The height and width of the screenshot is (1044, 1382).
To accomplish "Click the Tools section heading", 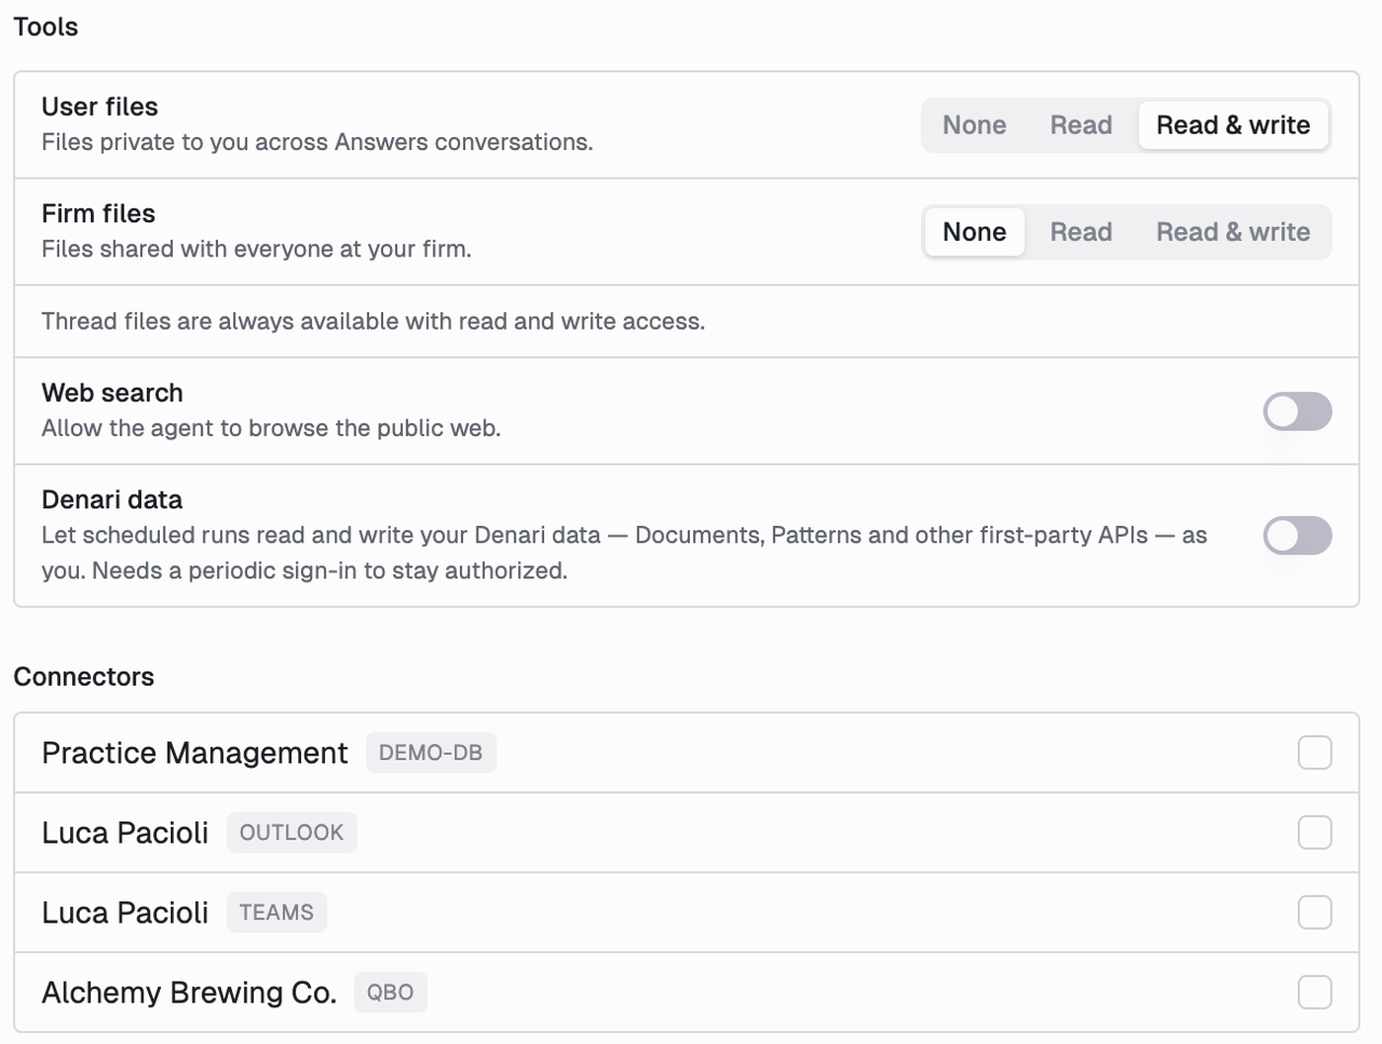I will 45,27.
